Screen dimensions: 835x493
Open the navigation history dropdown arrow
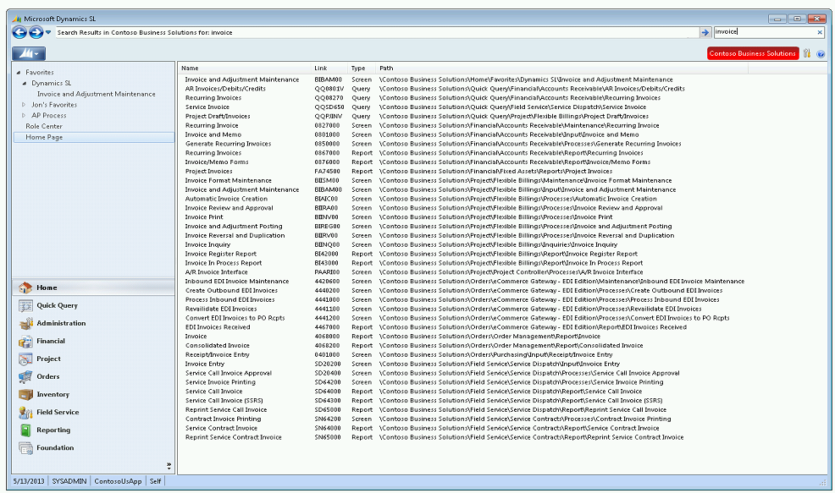(x=48, y=32)
